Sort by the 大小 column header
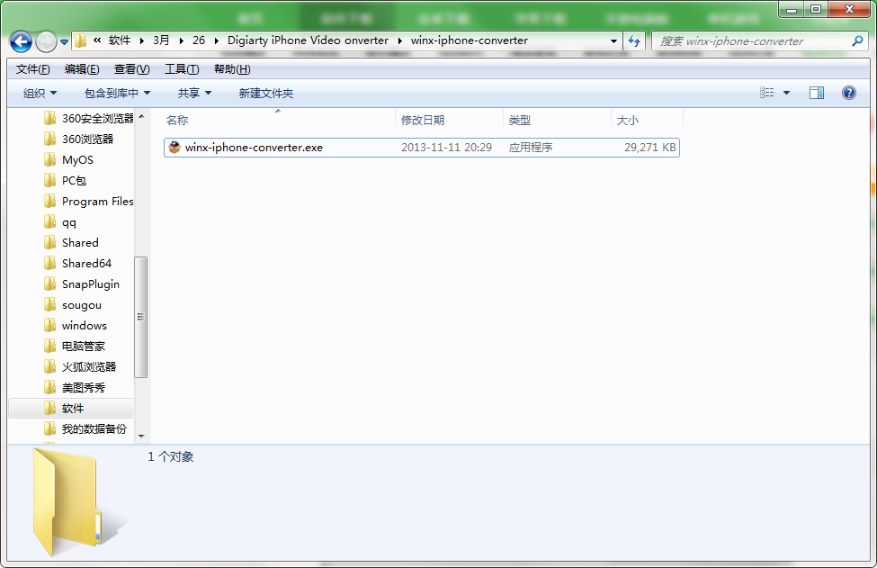Viewport: 877px width, 568px height. click(x=647, y=121)
